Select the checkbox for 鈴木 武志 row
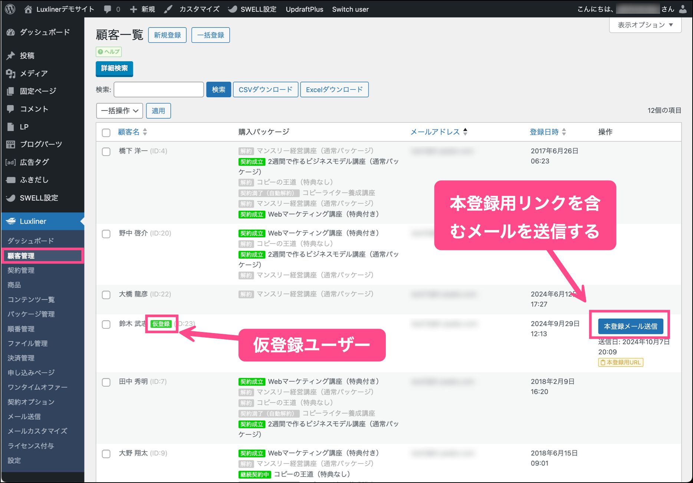Screen dimensions: 693x483 click(106, 325)
